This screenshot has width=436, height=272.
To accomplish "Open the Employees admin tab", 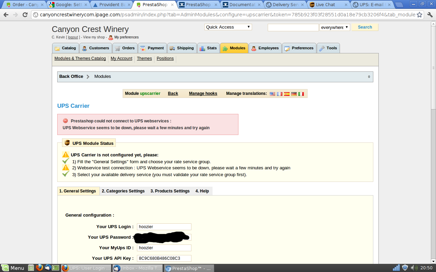I will tap(265, 48).
